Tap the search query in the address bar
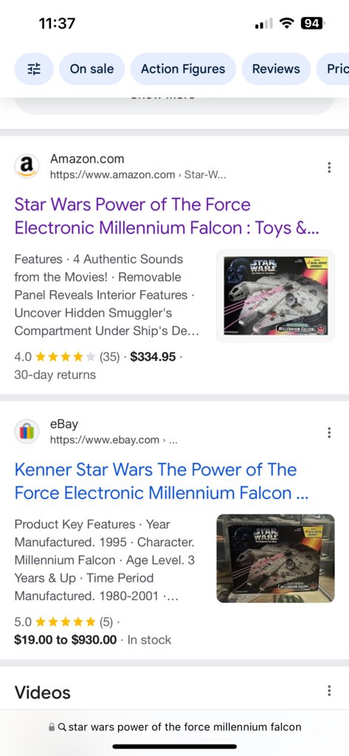349x756 pixels. click(x=184, y=727)
